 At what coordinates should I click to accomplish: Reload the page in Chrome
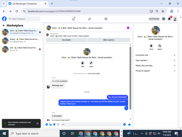[17, 11]
